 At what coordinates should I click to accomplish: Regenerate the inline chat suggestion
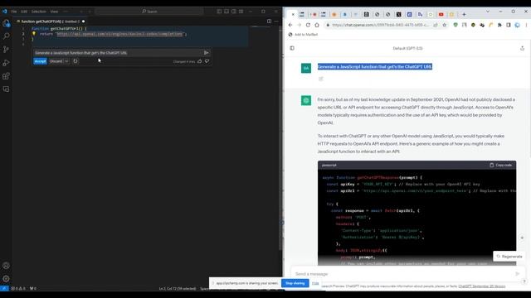[76, 61]
